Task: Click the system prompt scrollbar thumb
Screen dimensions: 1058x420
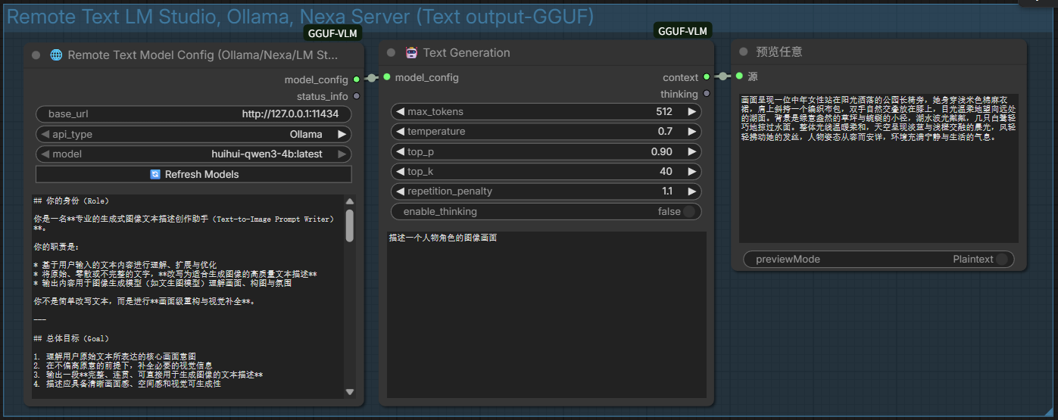Action: click(x=350, y=226)
